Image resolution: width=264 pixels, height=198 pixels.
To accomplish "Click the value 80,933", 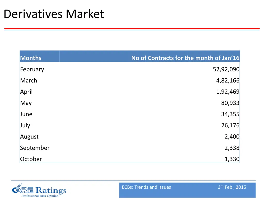I will [230, 103].
